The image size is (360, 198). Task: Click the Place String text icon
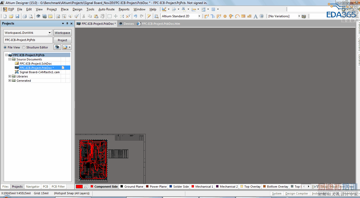tap(256, 16)
